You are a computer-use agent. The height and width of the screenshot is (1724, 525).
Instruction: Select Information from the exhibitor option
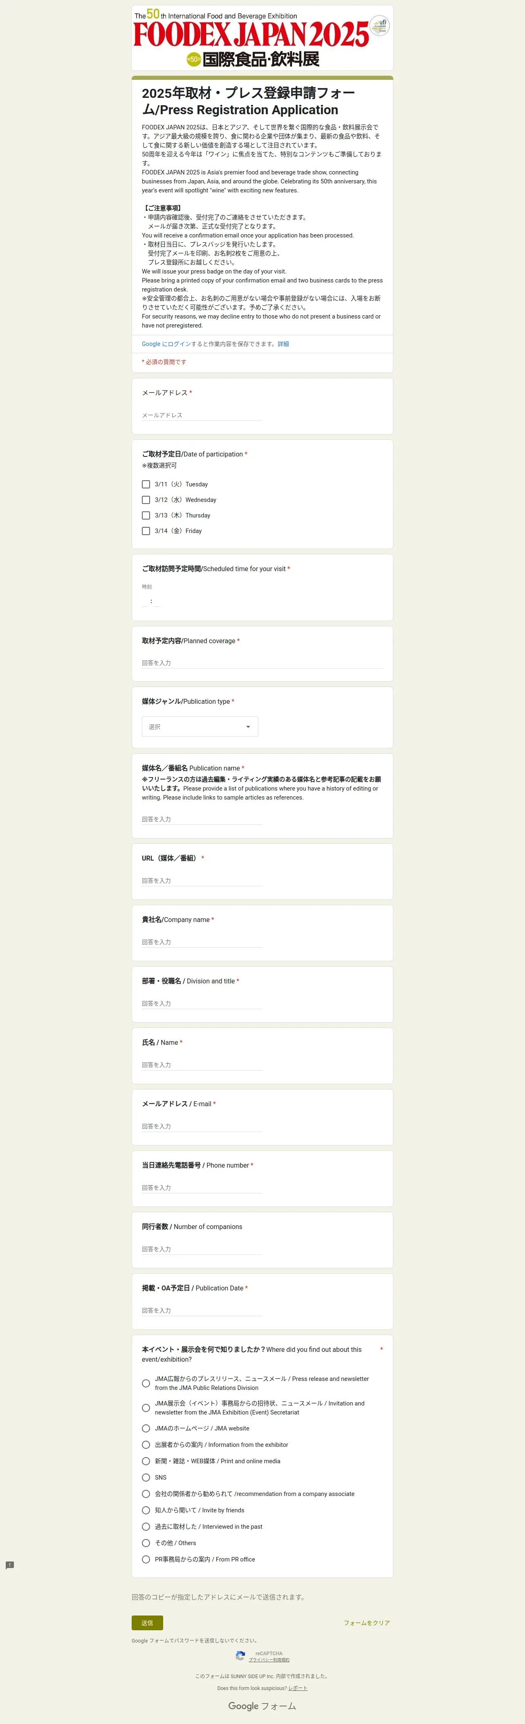tap(146, 1444)
